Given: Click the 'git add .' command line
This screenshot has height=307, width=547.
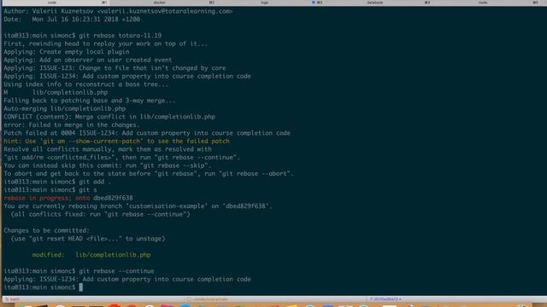Looking at the screenshot, I should pos(57,182).
